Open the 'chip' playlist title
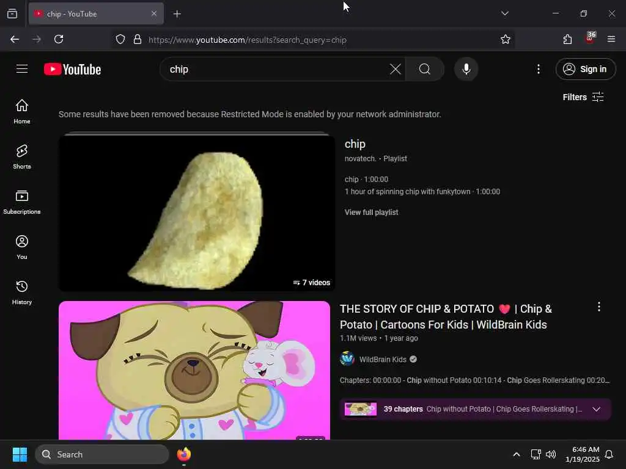The height and width of the screenshot is (469, 626). click(355, 144)
